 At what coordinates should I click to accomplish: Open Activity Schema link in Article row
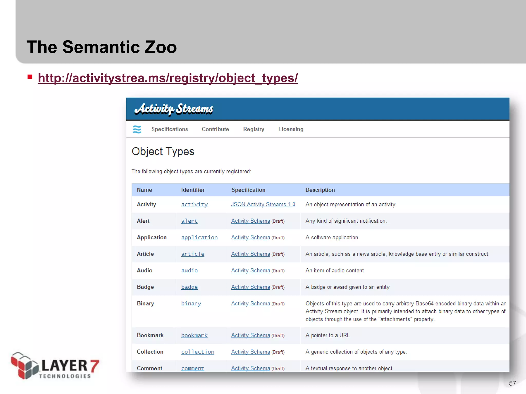pos(250,254)
